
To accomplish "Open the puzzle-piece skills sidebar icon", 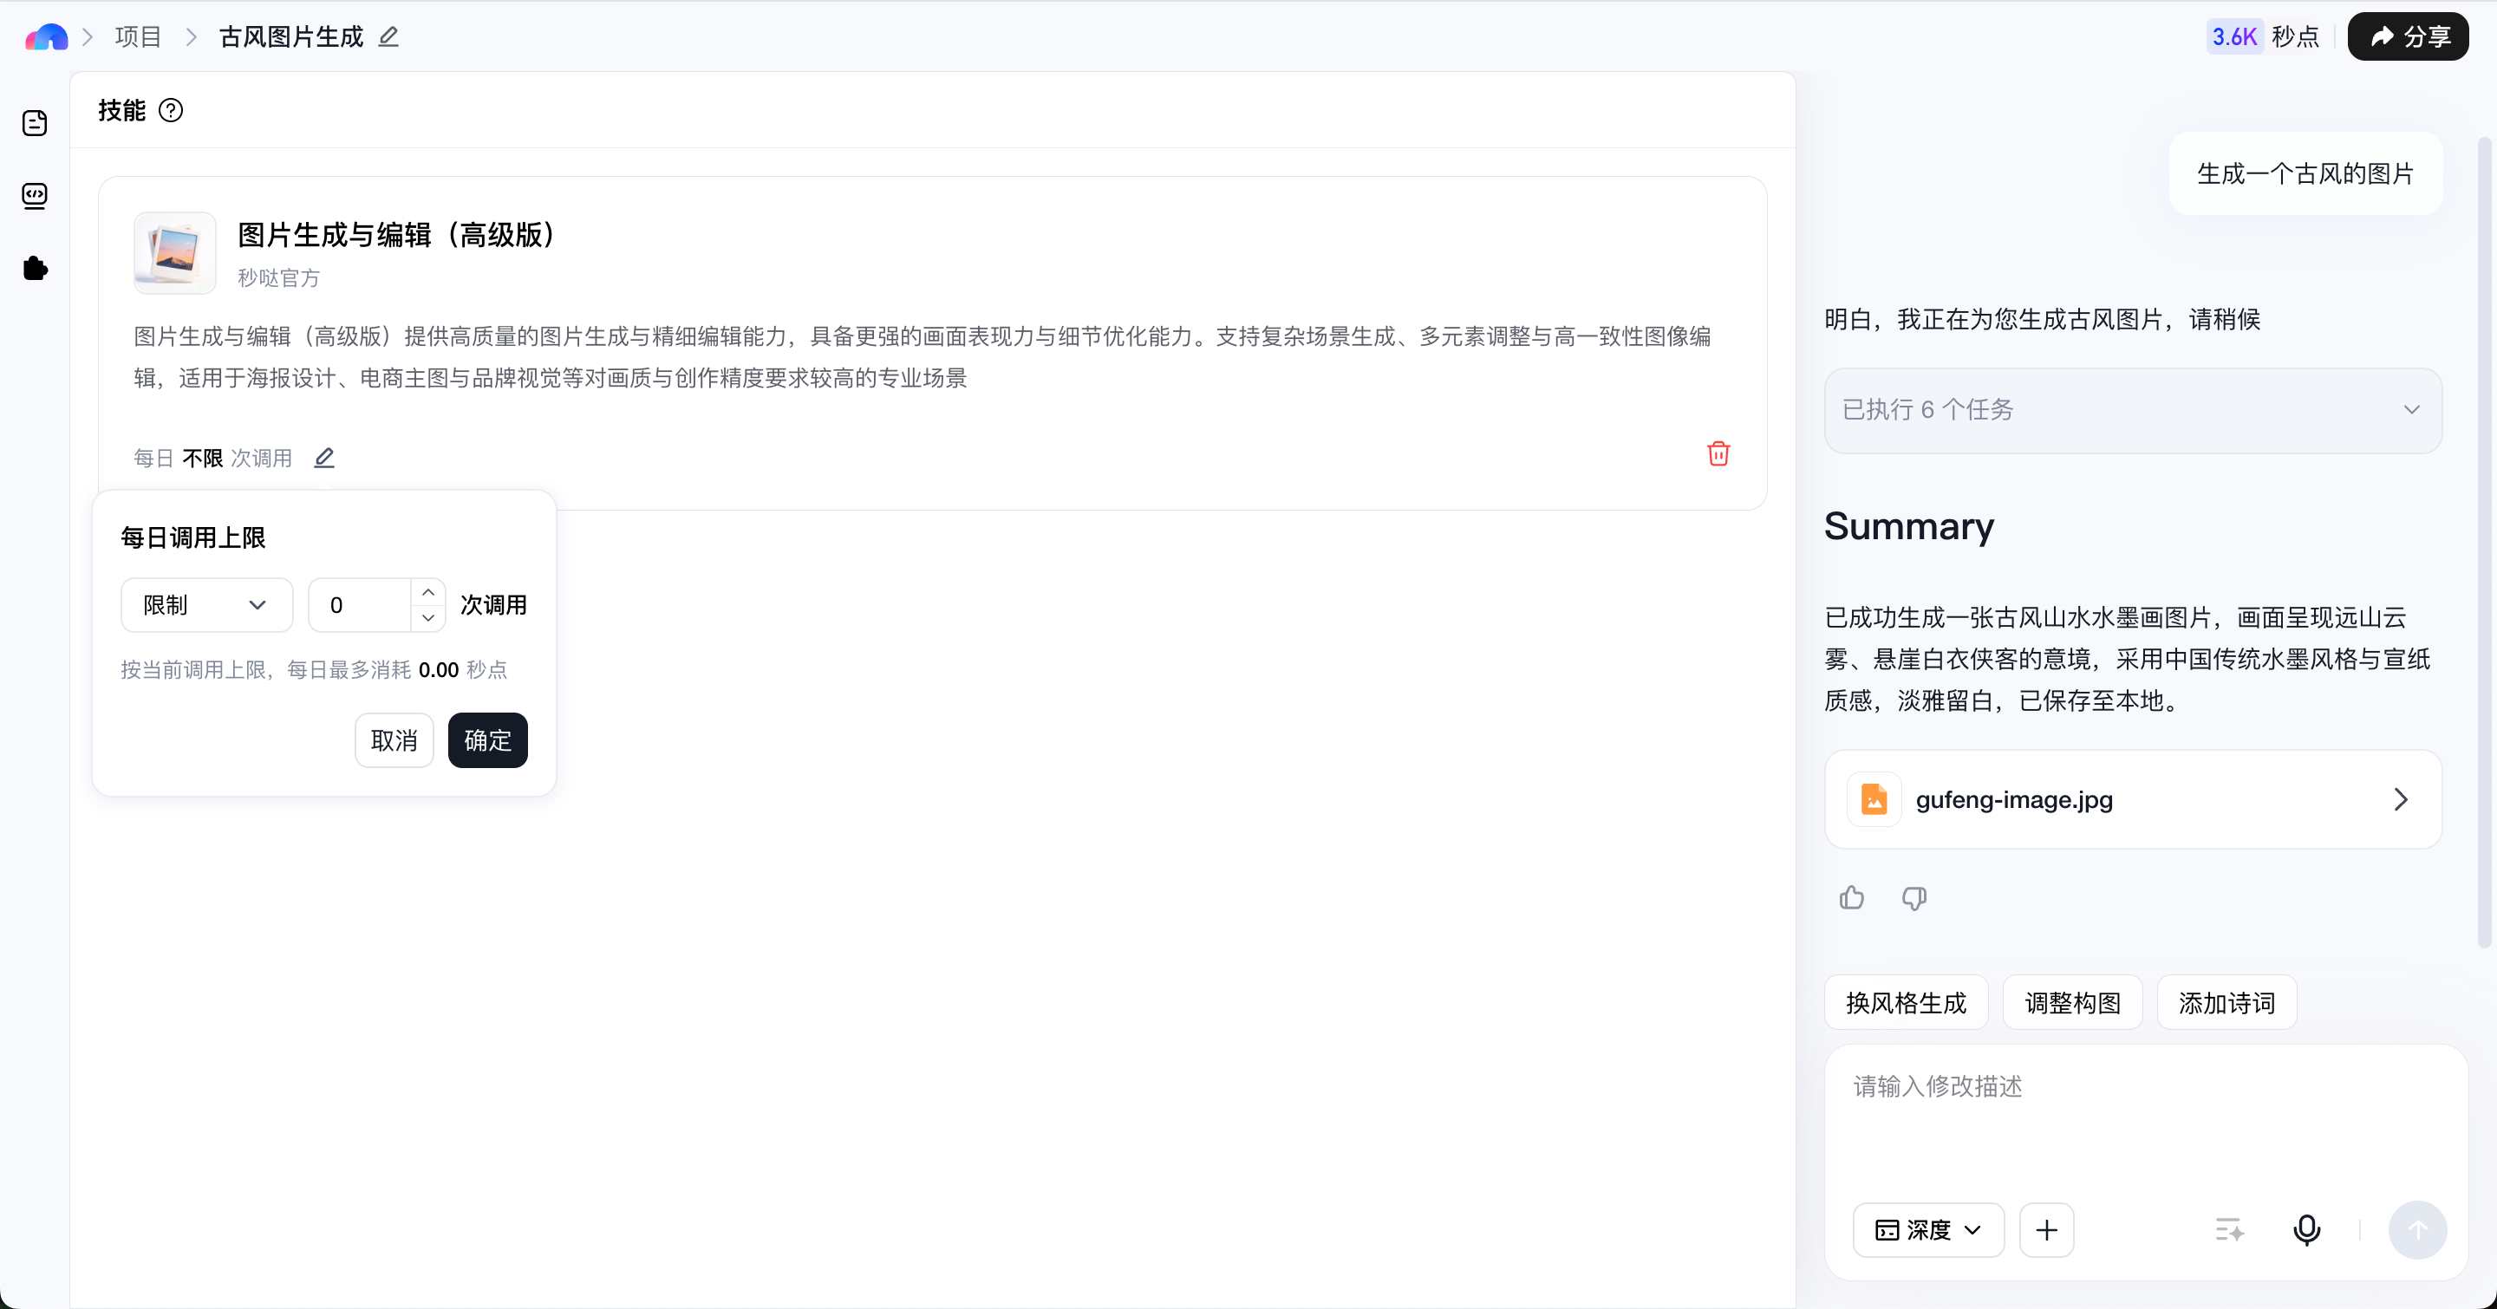I will point(35,269).
